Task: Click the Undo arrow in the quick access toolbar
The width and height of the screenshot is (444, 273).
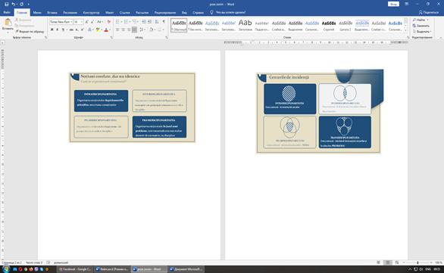Action: click(14, 5)
